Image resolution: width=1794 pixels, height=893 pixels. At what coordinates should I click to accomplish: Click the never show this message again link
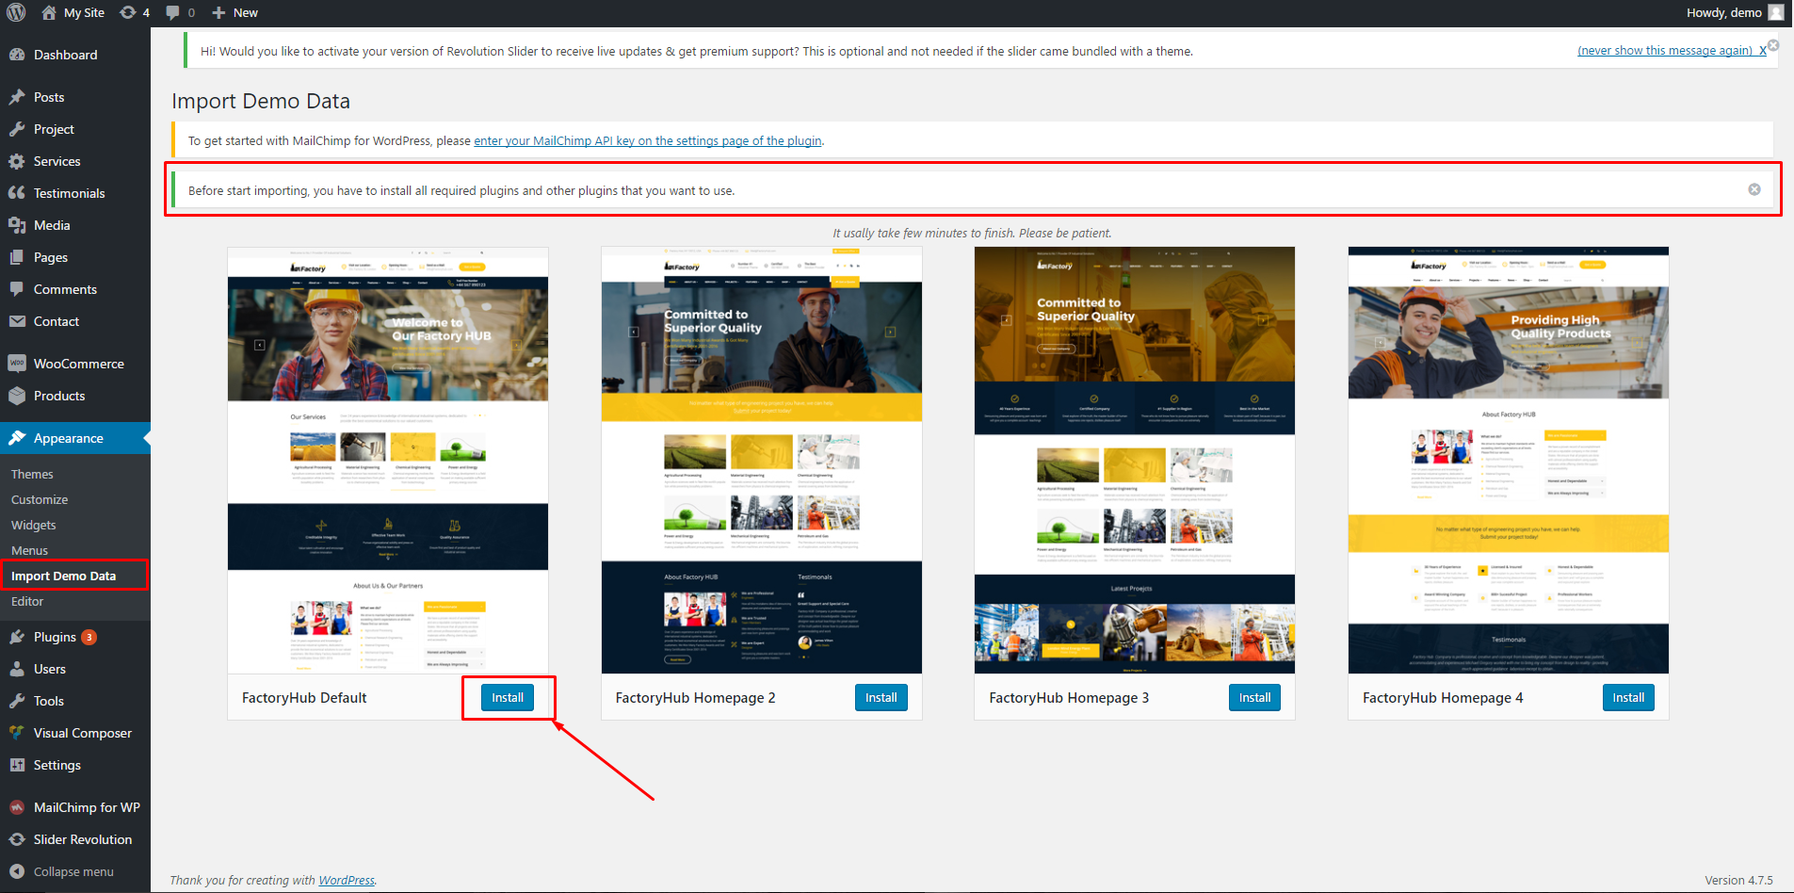tap(1664, 51)
